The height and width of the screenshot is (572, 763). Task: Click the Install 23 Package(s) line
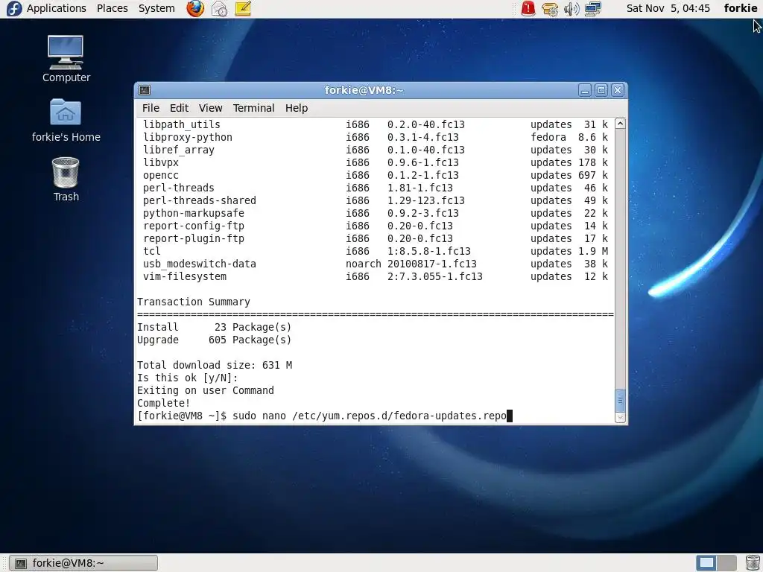[214, 327]
